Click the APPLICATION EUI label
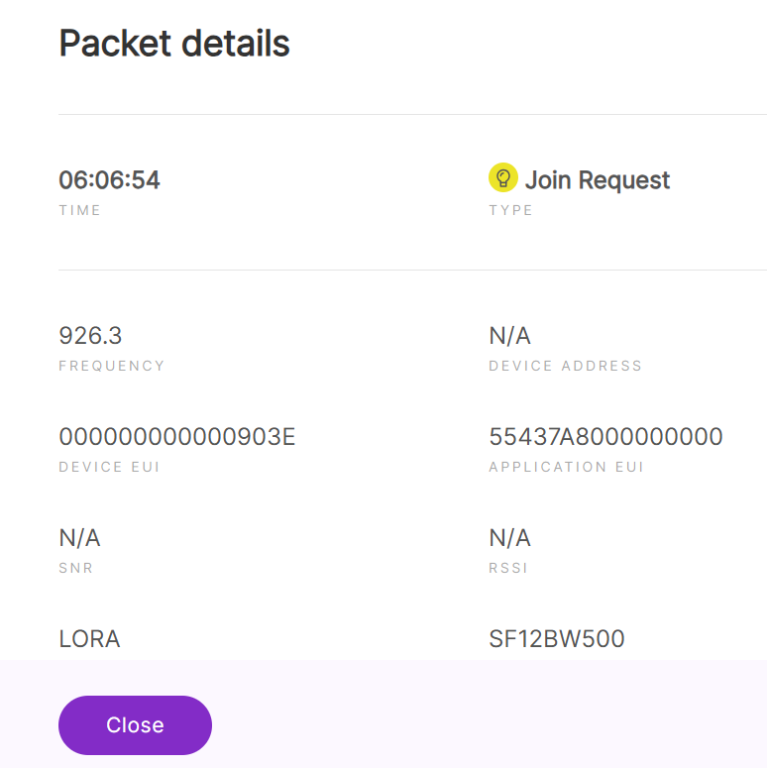This screenshot has width=767, height=768. pos(566,467)
